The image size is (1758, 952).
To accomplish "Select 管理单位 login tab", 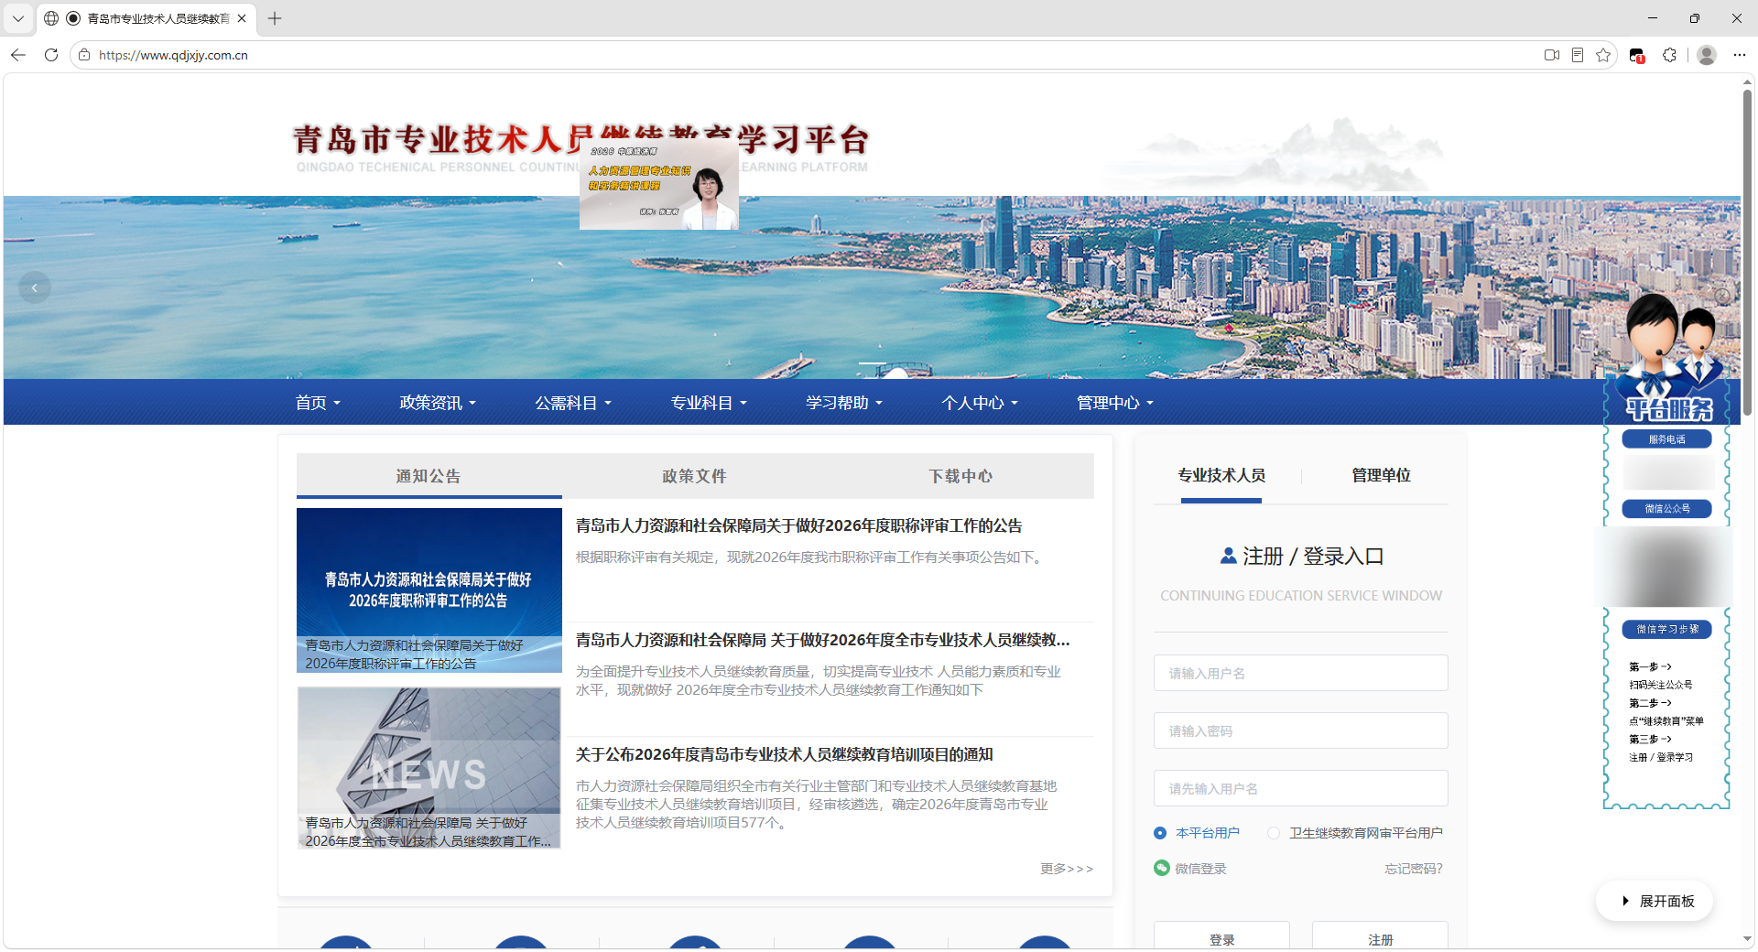I will tap(1381, 475).
